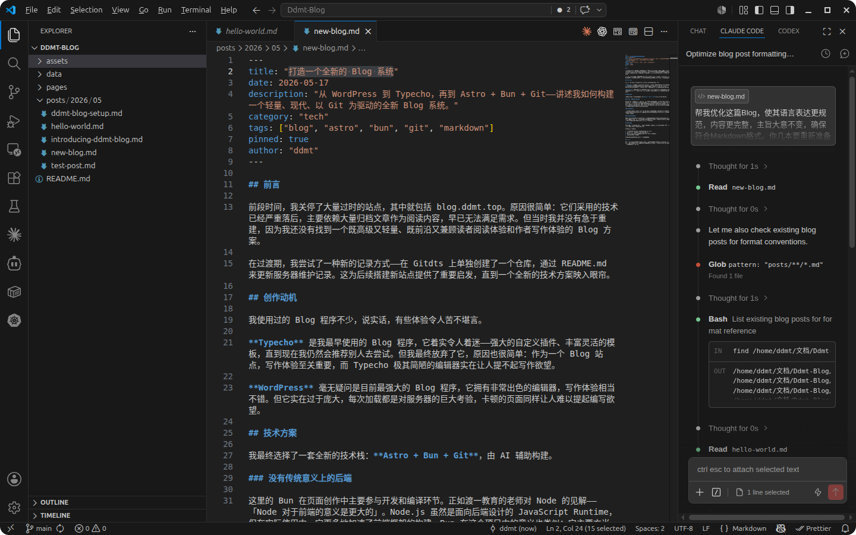Open the notifications bell in status bar
Viewport: 856px width, 535px height.
pos(845,528)
